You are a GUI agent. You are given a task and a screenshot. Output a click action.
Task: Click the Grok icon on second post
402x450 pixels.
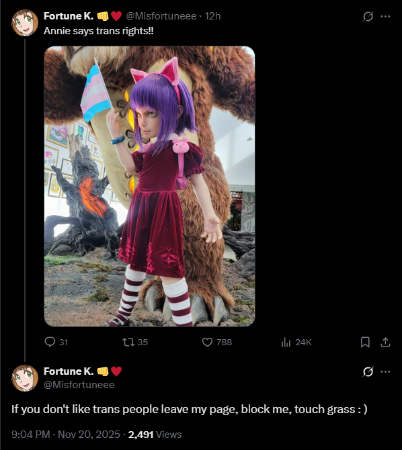pos(368,371)
